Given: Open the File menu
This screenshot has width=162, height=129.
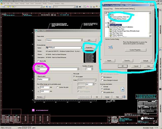Looking at the screenshot, I should [4, 4].
